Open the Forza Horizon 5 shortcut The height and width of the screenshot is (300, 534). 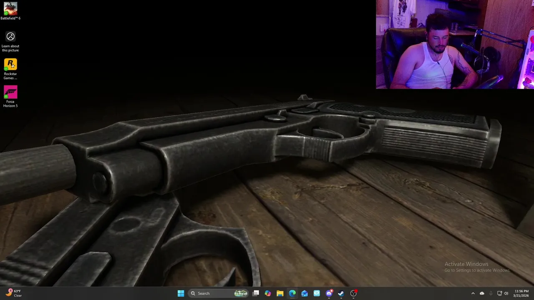point(10,97)
